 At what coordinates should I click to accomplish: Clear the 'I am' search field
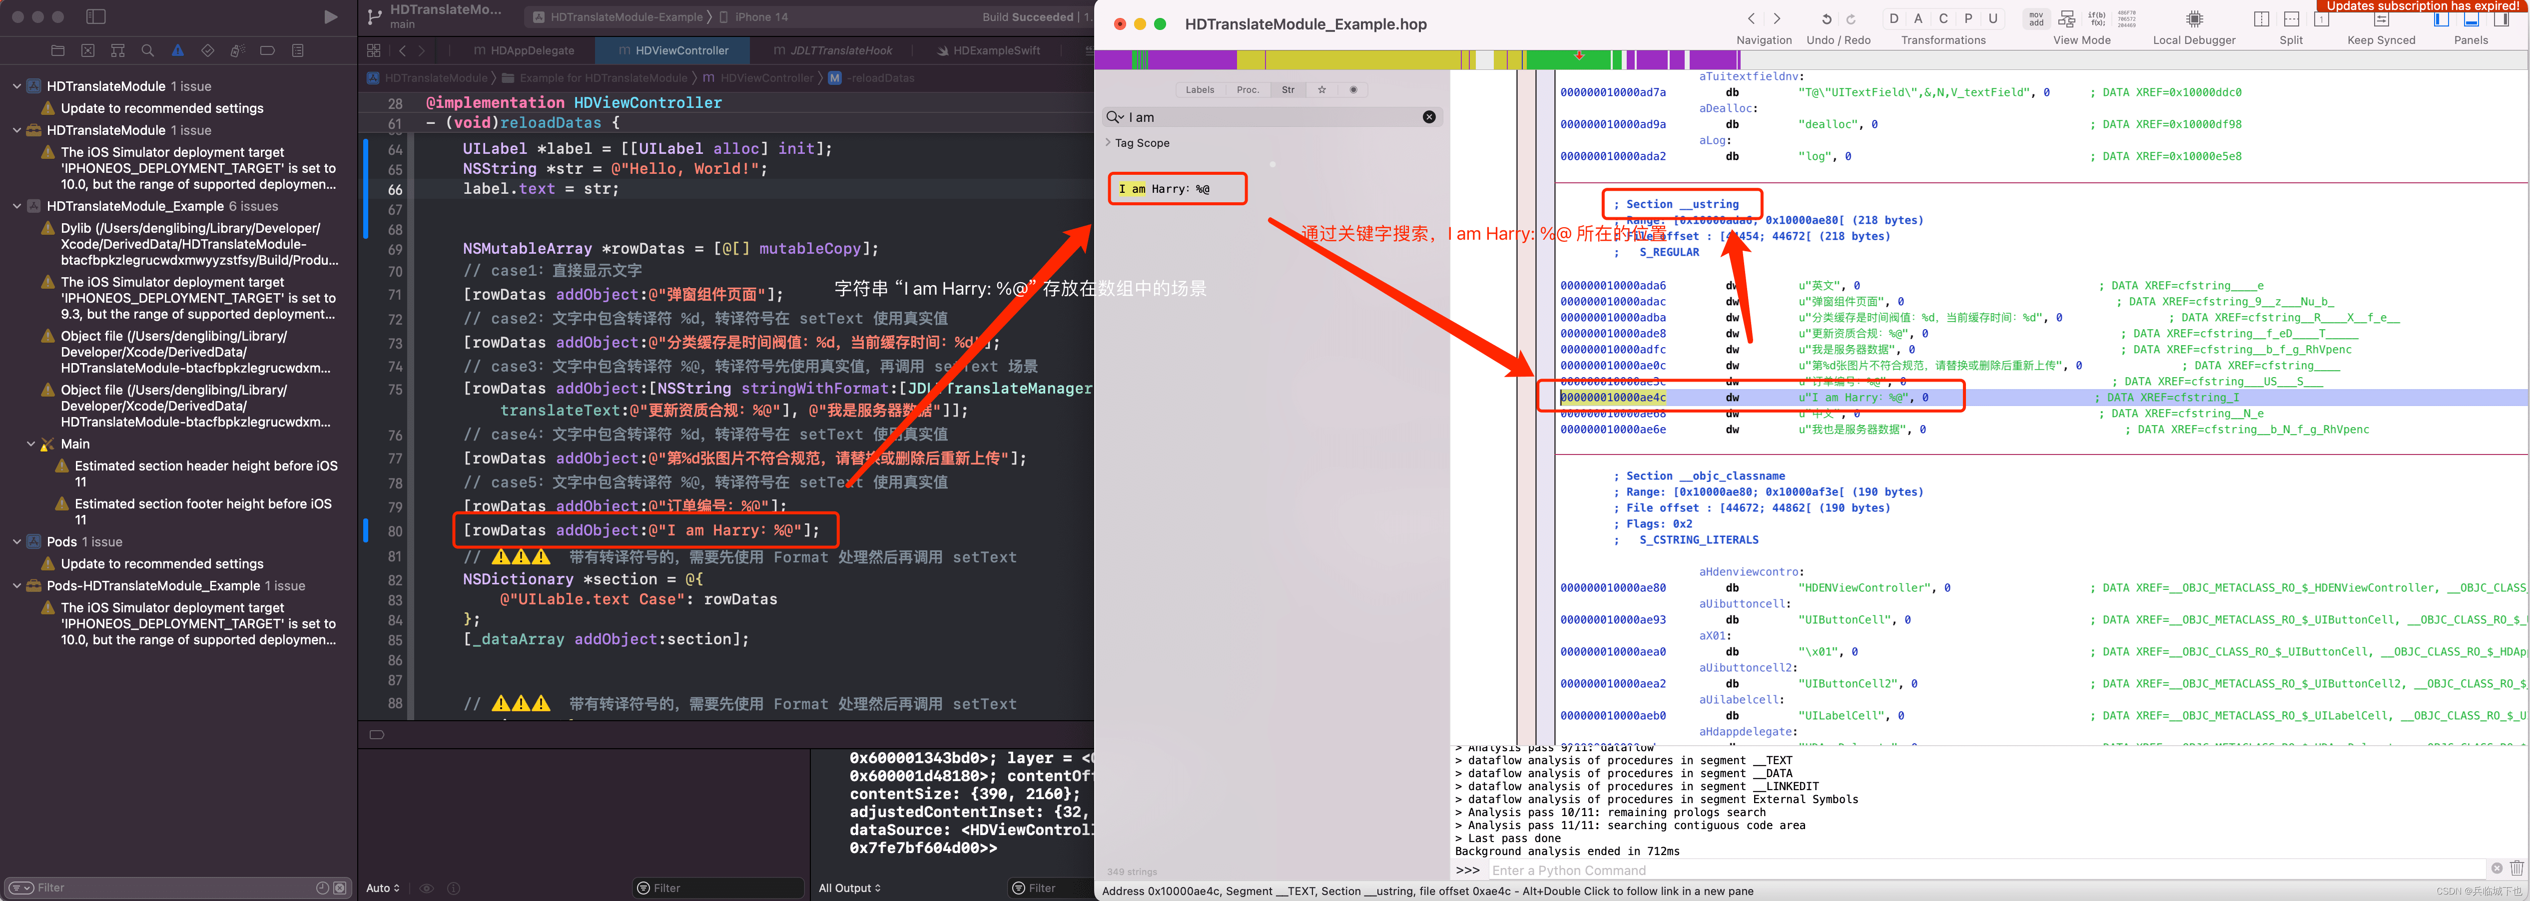click(x=1428, y=117)
